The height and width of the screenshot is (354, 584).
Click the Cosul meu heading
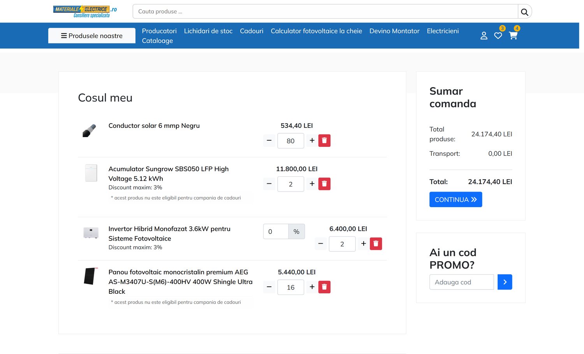tap(105, 98)
